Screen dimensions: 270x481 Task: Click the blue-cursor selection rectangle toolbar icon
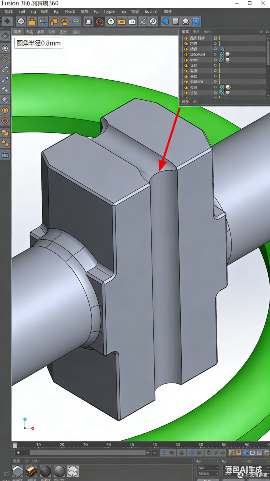click(x=43, y=22)
